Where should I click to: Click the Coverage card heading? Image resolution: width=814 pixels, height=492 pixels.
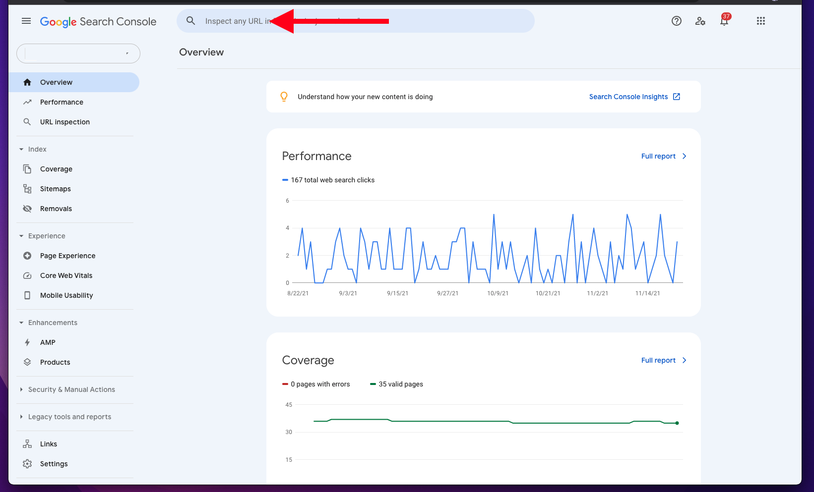[x=308, y=360]
